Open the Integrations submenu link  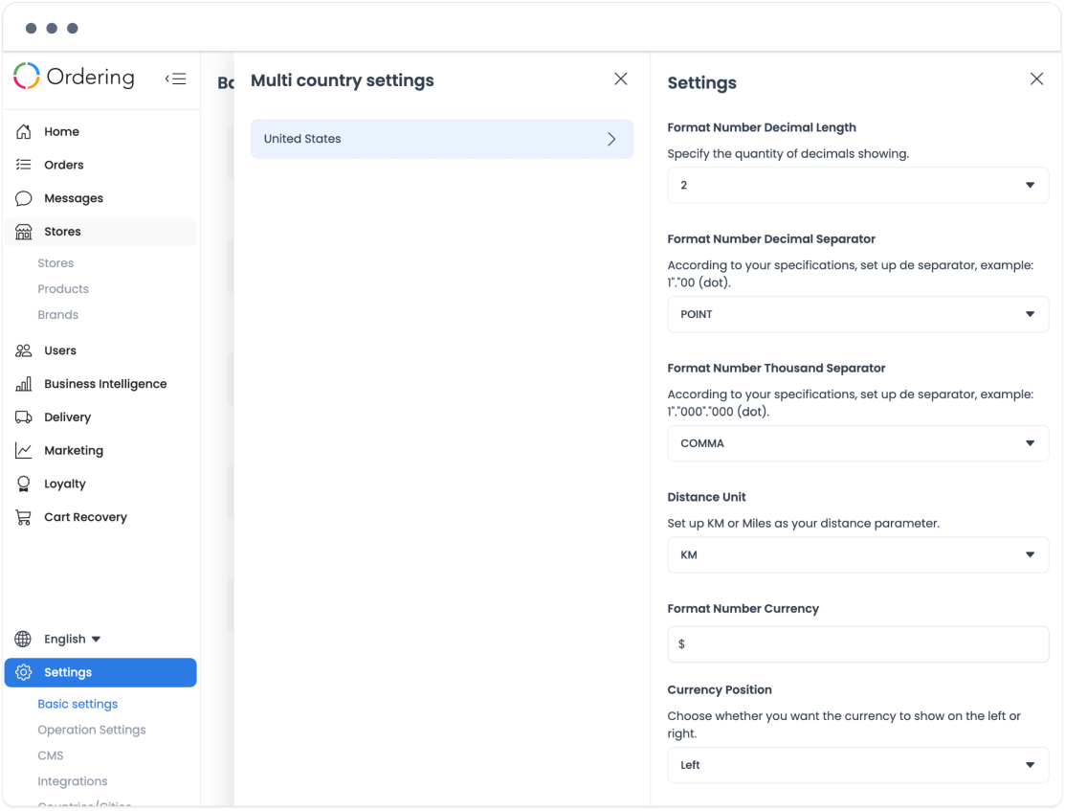73,781
